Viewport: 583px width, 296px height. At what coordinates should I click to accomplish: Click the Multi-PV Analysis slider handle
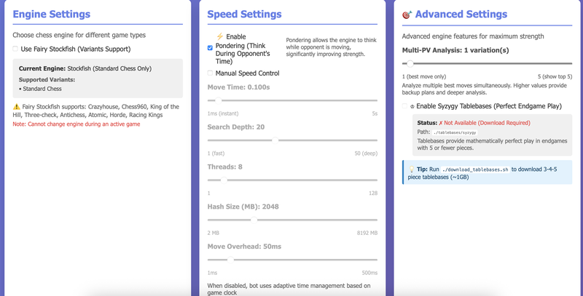[414, 64]
